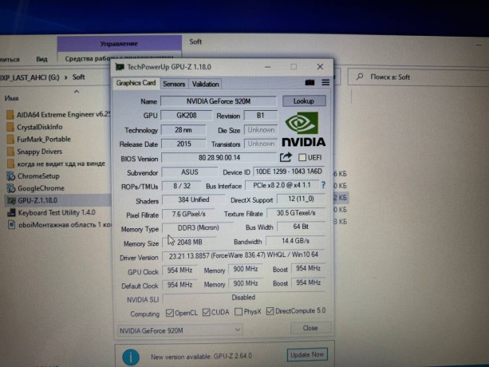Click the BIOS Version field 80.28.90.00.14
The width and height of the screenshot is (489, 367).
(219, 157)
